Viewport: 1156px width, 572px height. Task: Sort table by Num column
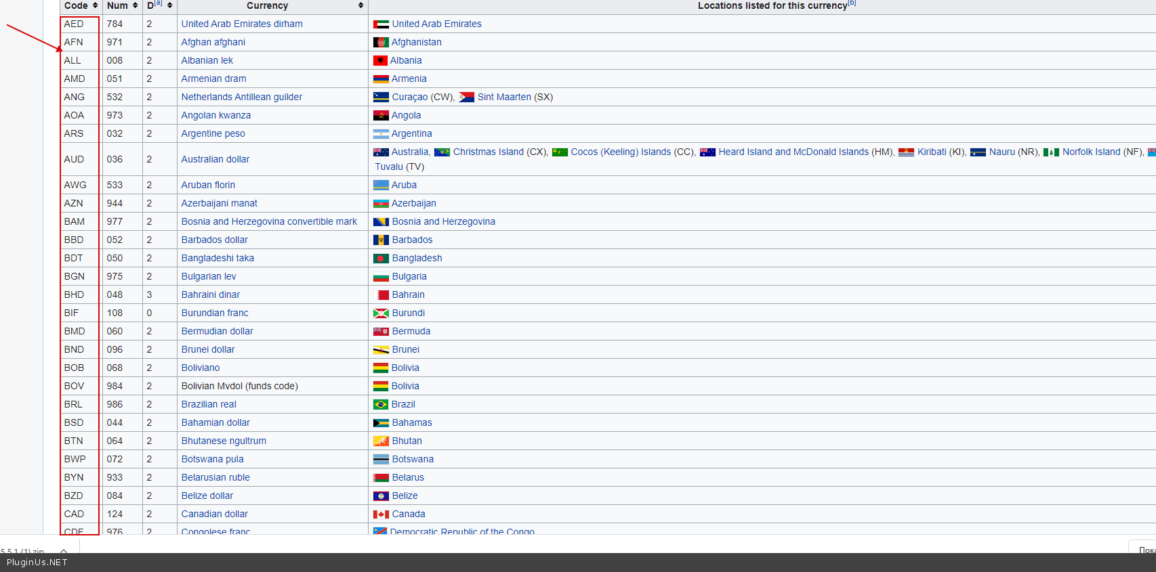pyautogui.click(x=135, y=5)
